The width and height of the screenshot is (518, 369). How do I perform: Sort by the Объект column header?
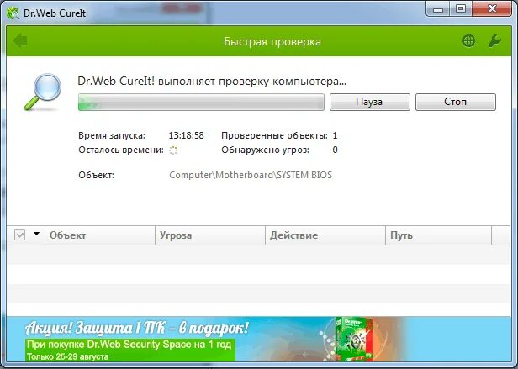[x=100, y=235]
